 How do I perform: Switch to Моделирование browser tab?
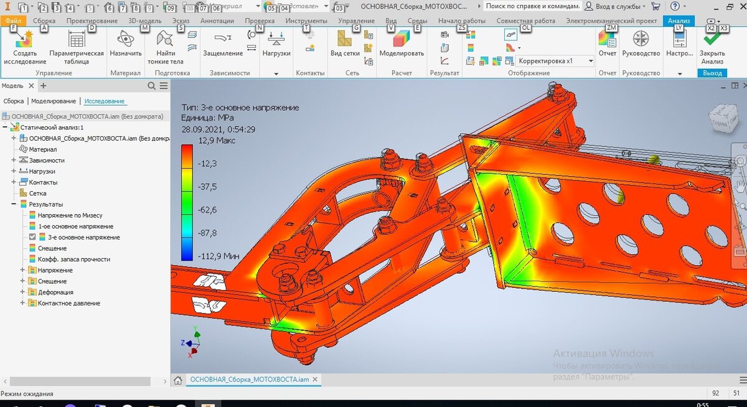pos(54,101)
